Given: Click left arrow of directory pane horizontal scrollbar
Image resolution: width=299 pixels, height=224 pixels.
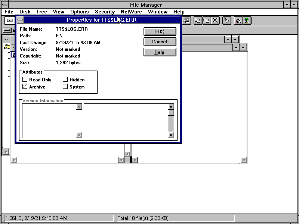Looking at the screenshot, I should point(14,160).
